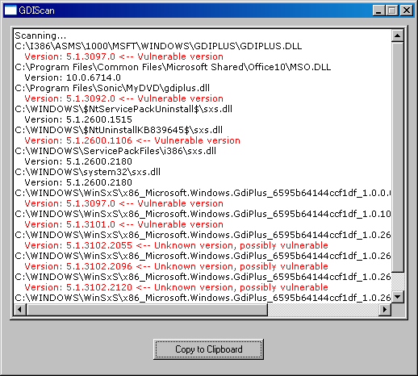Click the vertical scrollbar thumb

tap(397, 157)
